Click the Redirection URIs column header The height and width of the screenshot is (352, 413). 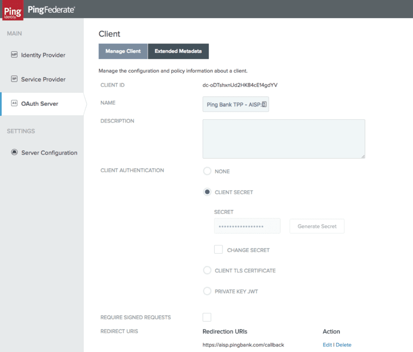[225, 332]
